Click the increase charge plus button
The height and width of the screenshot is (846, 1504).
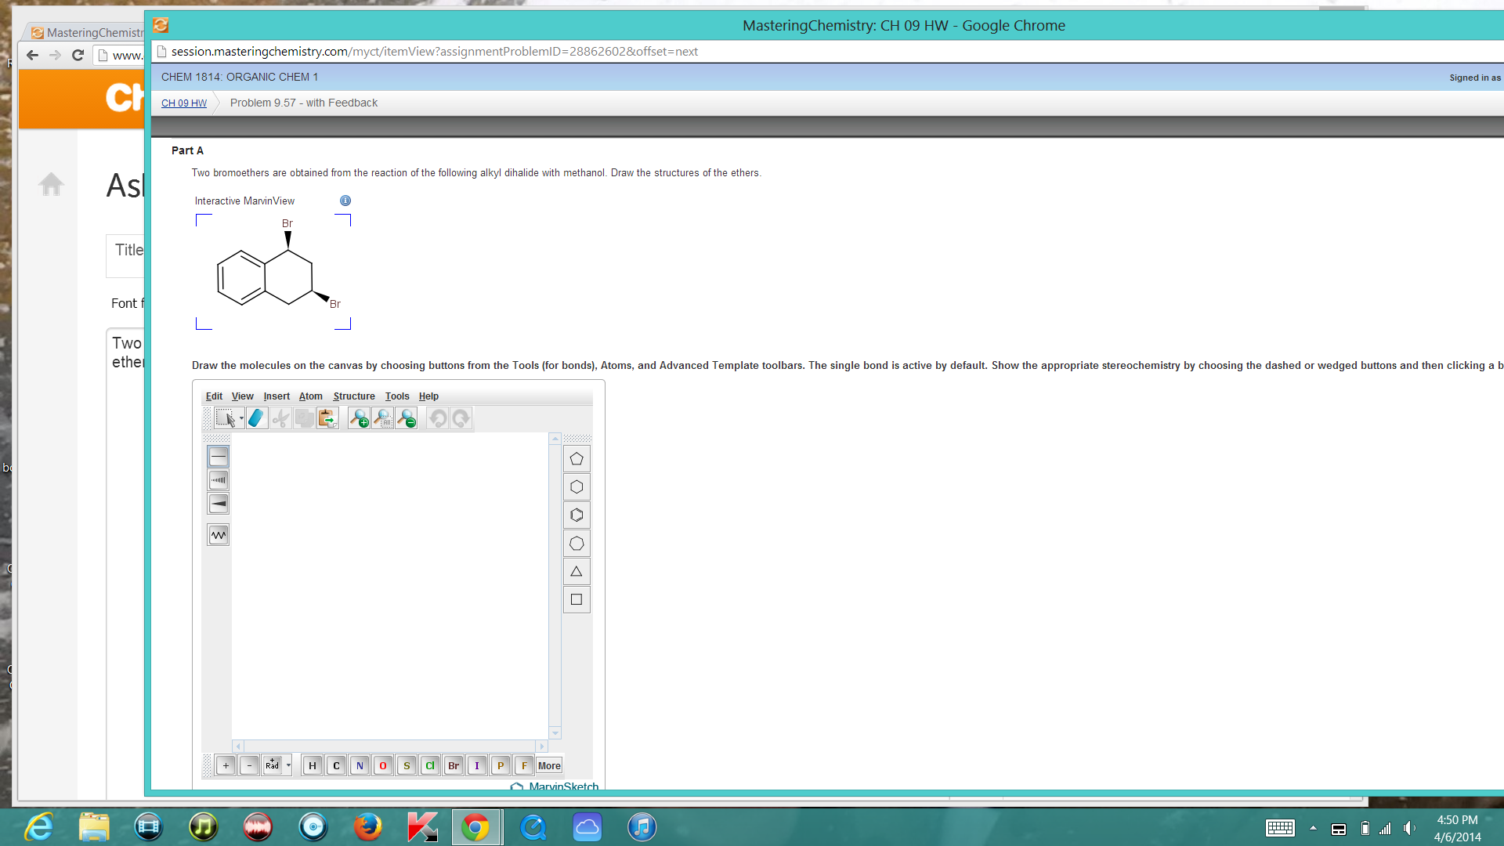click(x=226, y=766)
